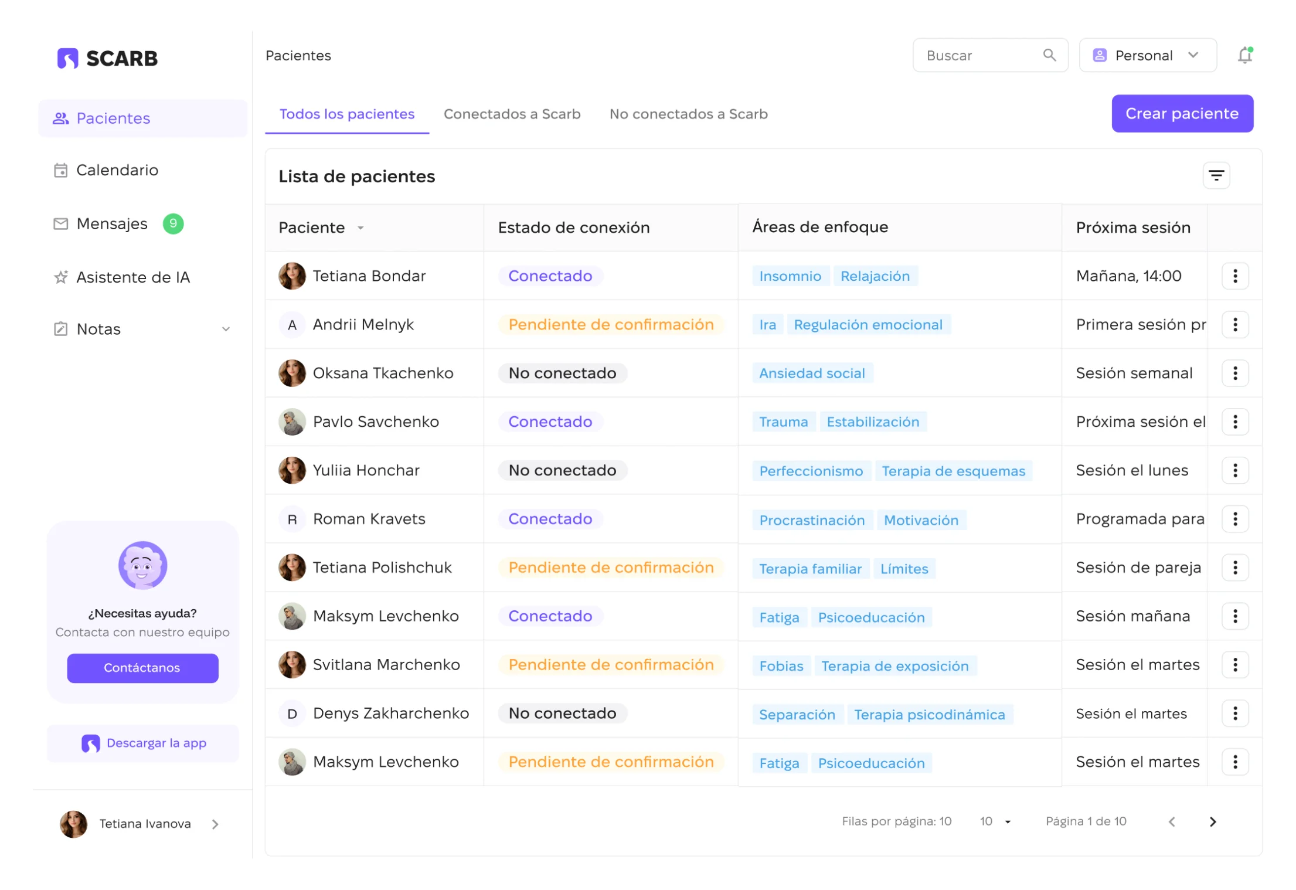Open row menu for Andrii Melnyk
The image size is (1296, 890).
pyautogui.click(x=1235, y=324)
